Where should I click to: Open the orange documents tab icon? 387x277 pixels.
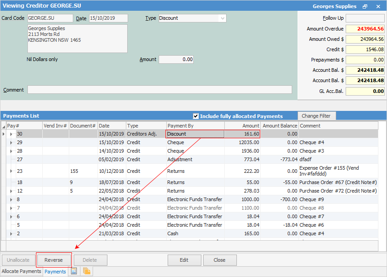[x=87, y=271]
